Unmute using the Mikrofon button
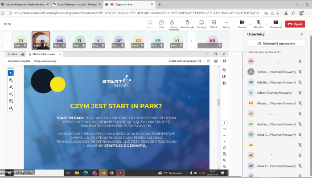Viewport: 312px width, 178px height. [258, 24]
